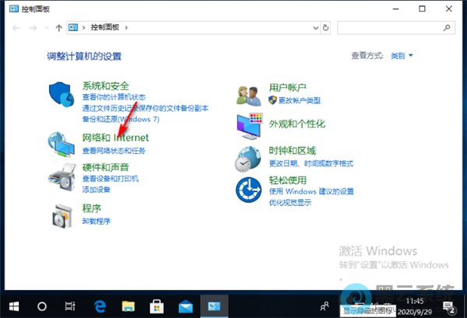
Task: Click 查看网络状态和任务 link
Action: pyautogui.click(x=114, y=150)
